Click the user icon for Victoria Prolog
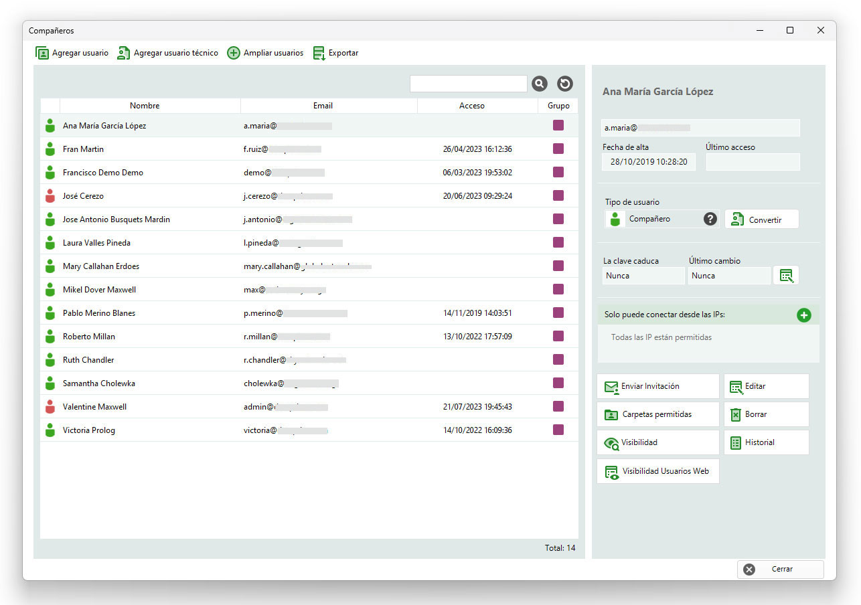 point(50,430)
